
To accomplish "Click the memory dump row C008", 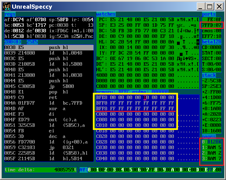I will coord(148,120).
